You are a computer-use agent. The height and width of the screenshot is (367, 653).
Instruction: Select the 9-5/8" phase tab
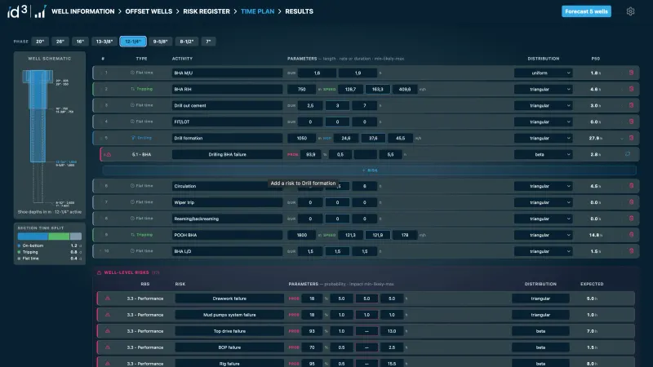click(x=160, y=42)
